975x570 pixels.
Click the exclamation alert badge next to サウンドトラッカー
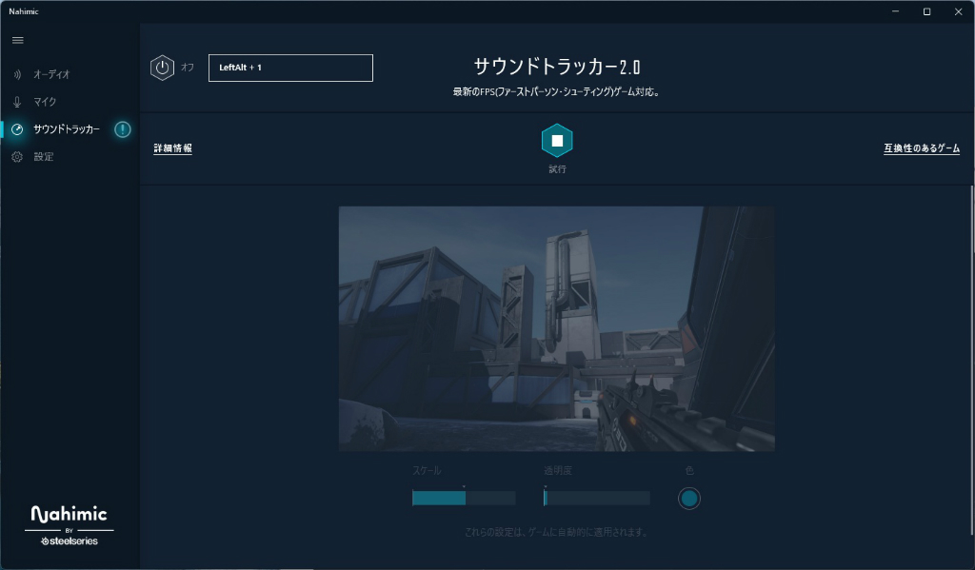pos(123,129)
